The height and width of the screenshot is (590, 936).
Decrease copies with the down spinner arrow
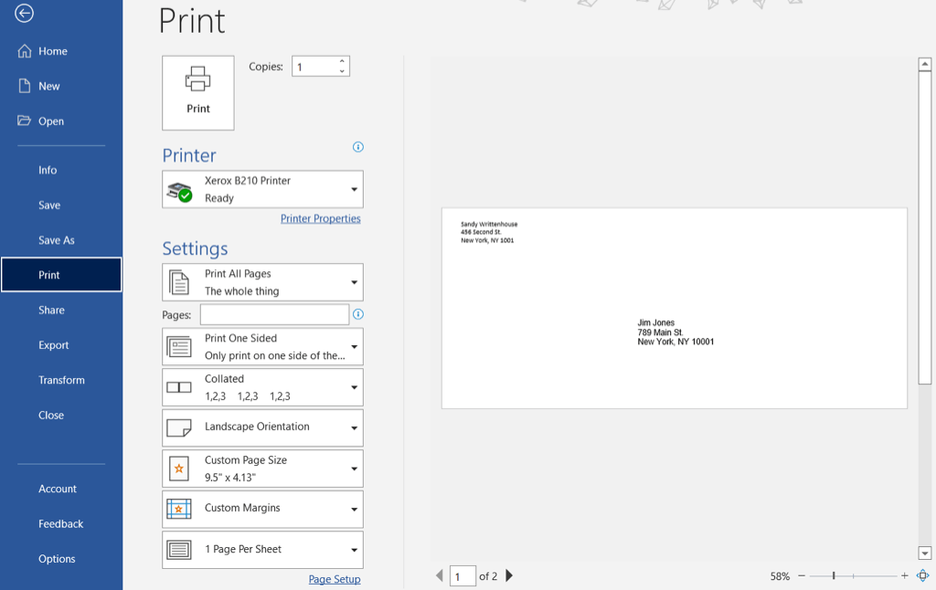[342, 71]
